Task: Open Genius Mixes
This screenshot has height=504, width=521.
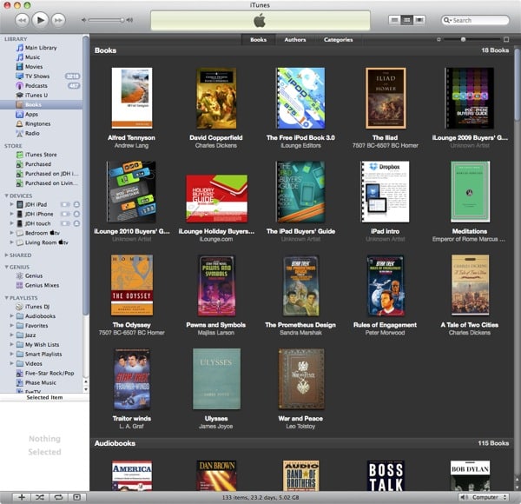Action: tap(42, 285)
